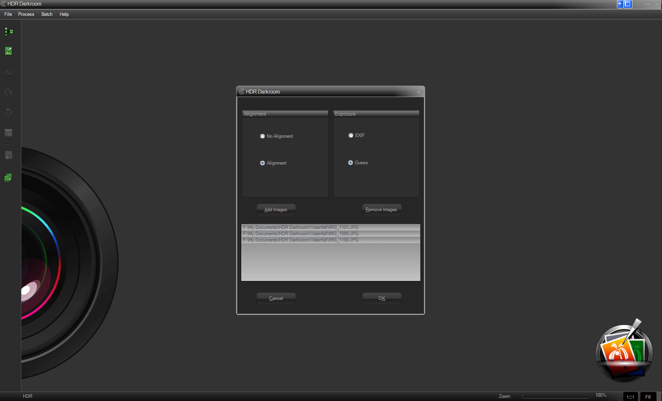
Task: Select the HDR image merge tool
Action: (x=8, y=32)
